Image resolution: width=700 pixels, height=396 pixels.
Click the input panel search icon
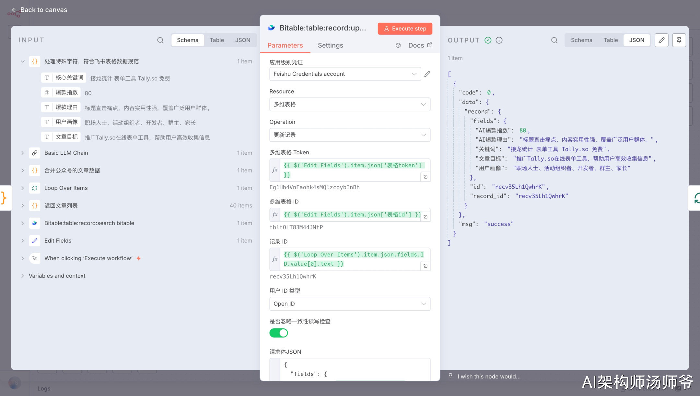click(160, 40)
